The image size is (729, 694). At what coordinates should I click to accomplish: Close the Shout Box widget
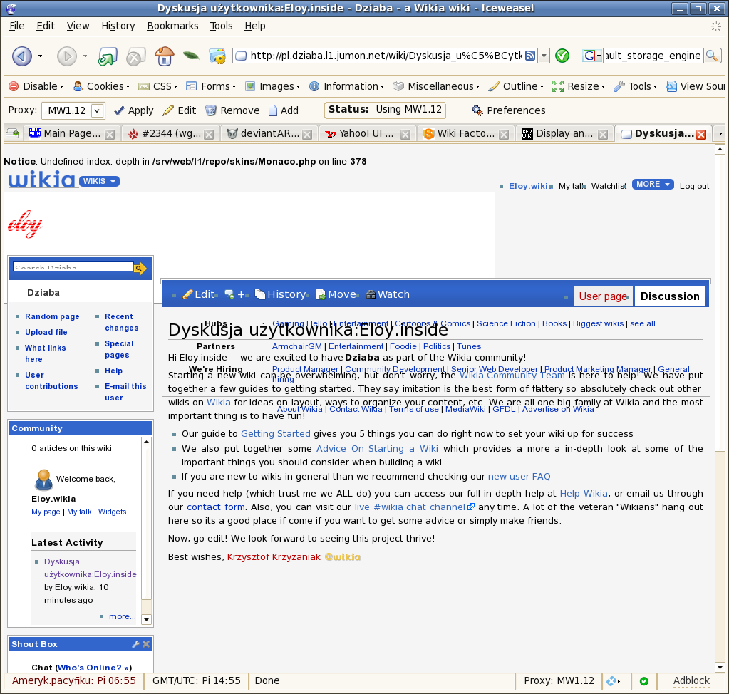(x=146, y=644)
